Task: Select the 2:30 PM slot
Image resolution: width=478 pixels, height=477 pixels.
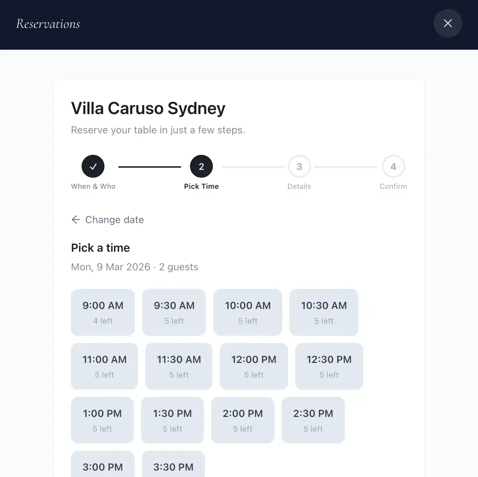Action: (x=313, y=420)
